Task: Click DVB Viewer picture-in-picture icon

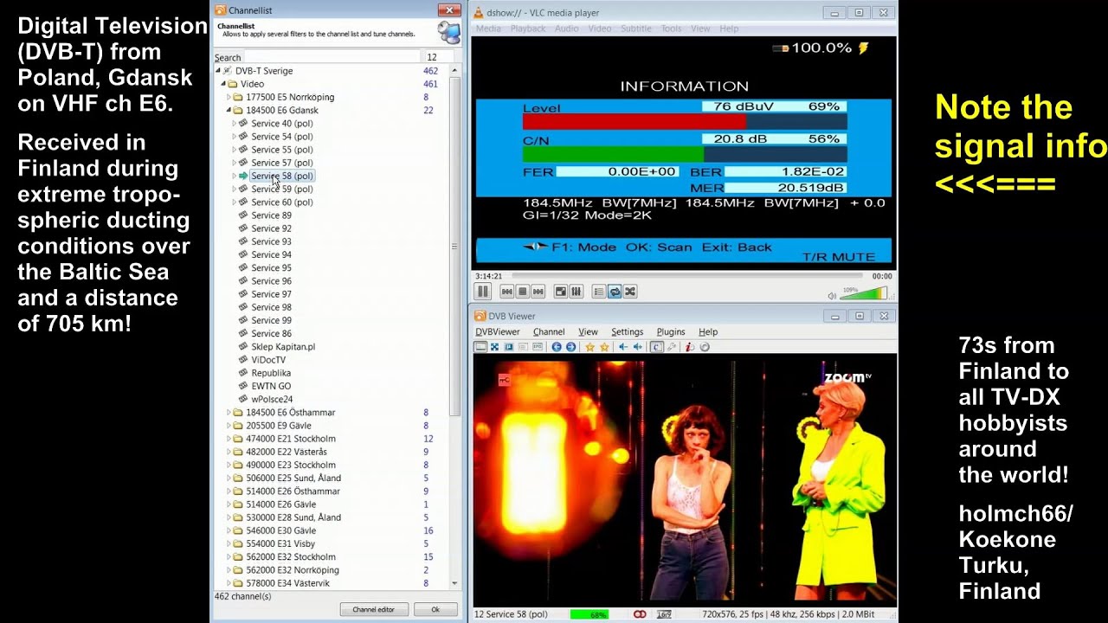Action: click(x=509, y=347)
